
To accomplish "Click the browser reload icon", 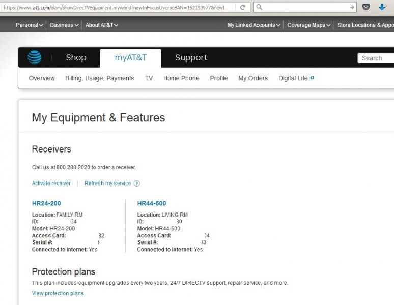I will (x=243, y=7).
